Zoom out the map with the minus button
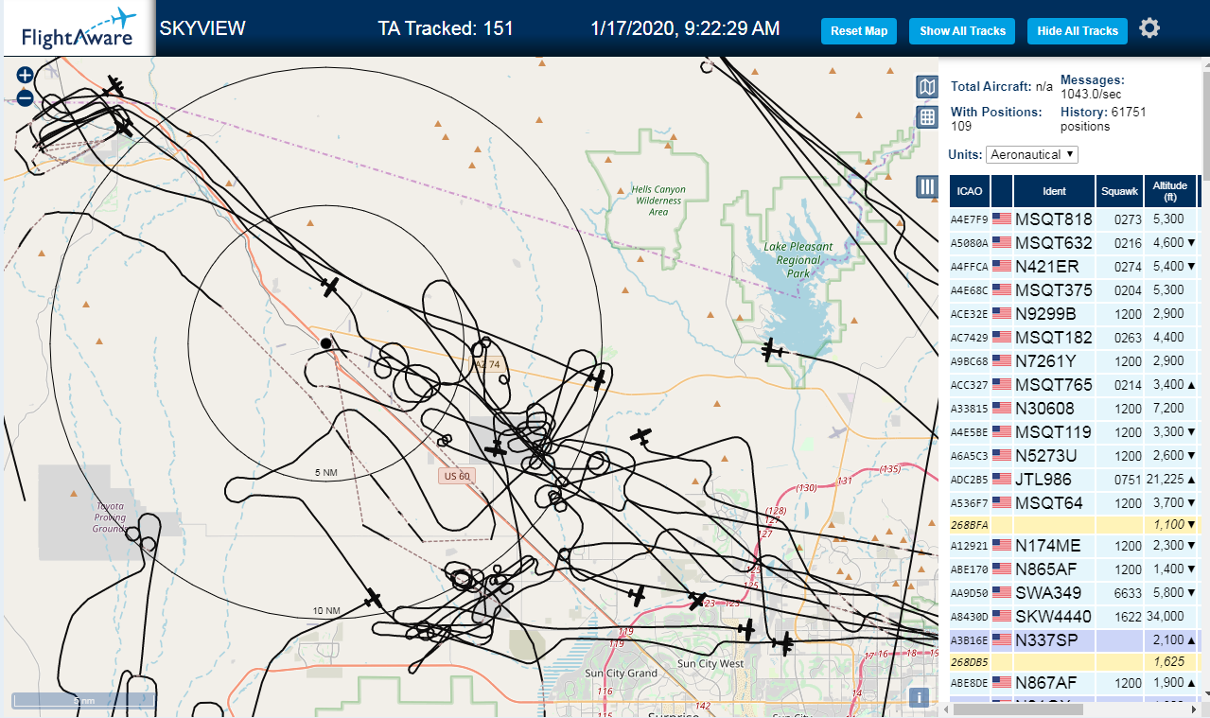The width and height of the screenshot is (1210, 718). (x=25, y=97)
